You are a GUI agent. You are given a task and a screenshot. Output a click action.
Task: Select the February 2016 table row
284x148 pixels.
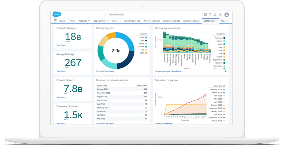pyautogui.click(x=122, y=108)
